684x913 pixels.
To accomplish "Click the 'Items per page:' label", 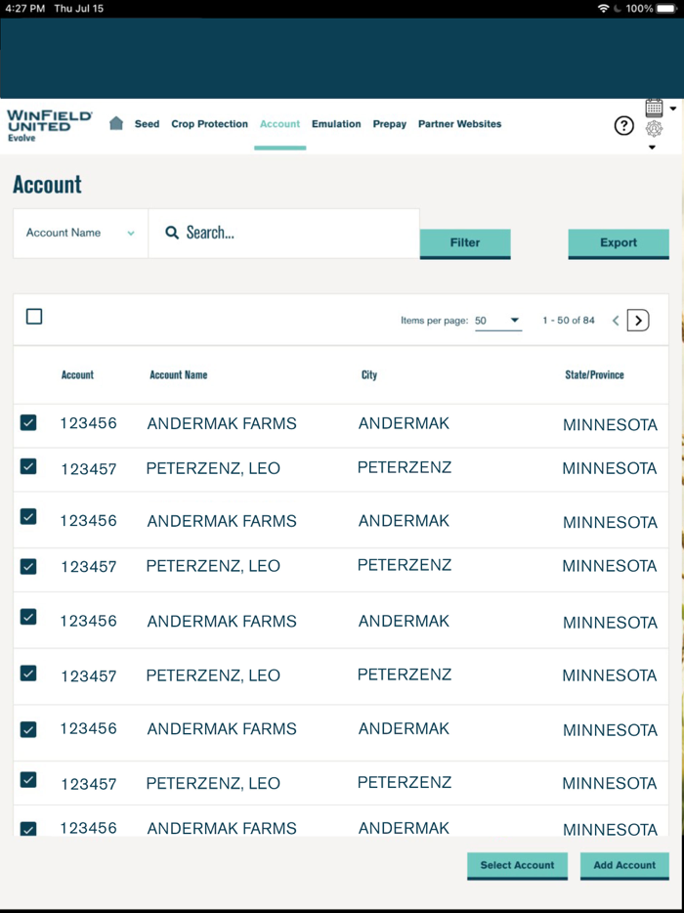I will pos(434,321).
